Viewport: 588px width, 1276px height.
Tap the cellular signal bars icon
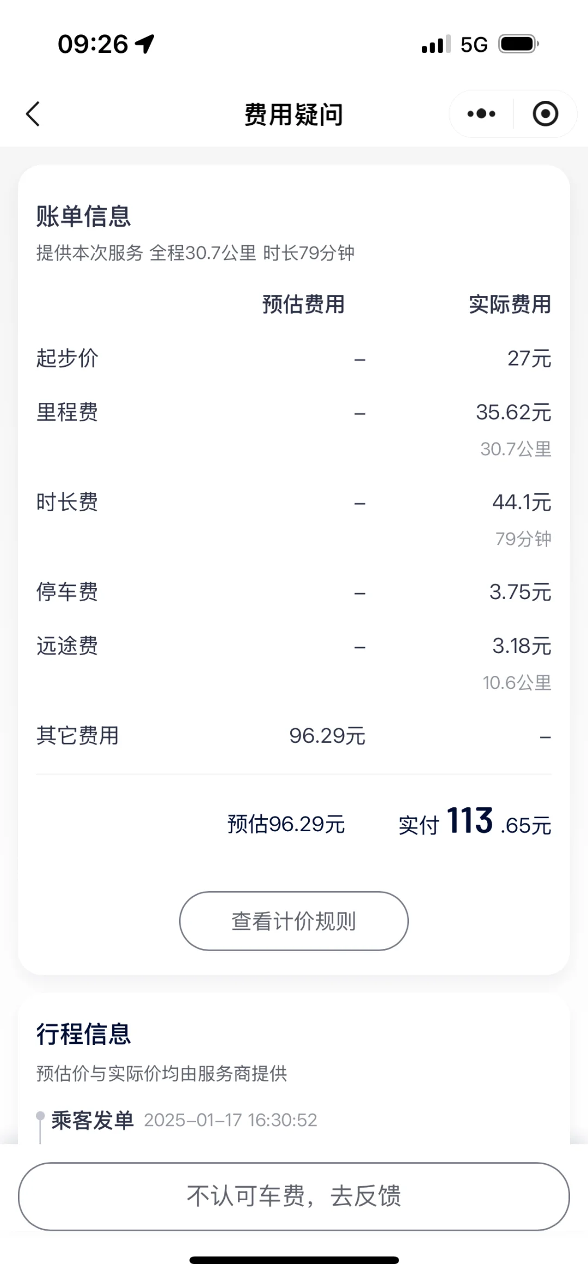(436, 44)
